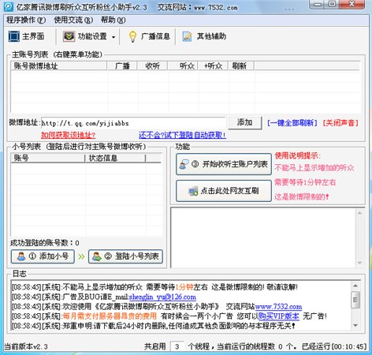The width and height of the screenshot is (372, 355).
Task: Click the ② 登陆小号列表 button
Action: point(125,256)
